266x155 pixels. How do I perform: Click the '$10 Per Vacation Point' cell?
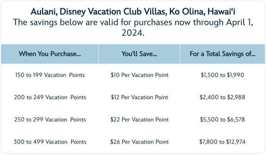[x=139, y=75]
